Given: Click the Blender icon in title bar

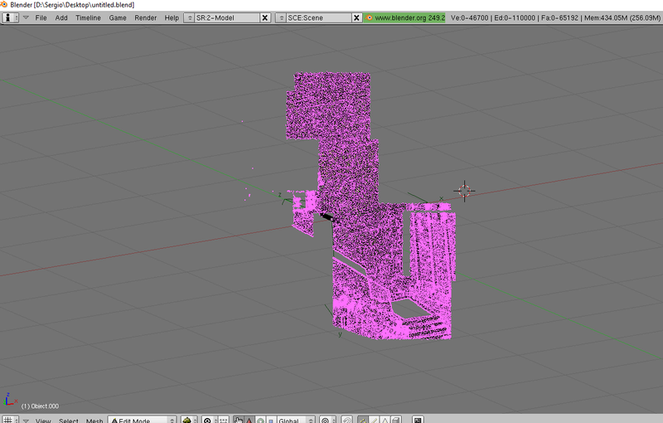Looking at the screenshot, I should (x=4, y=5).
